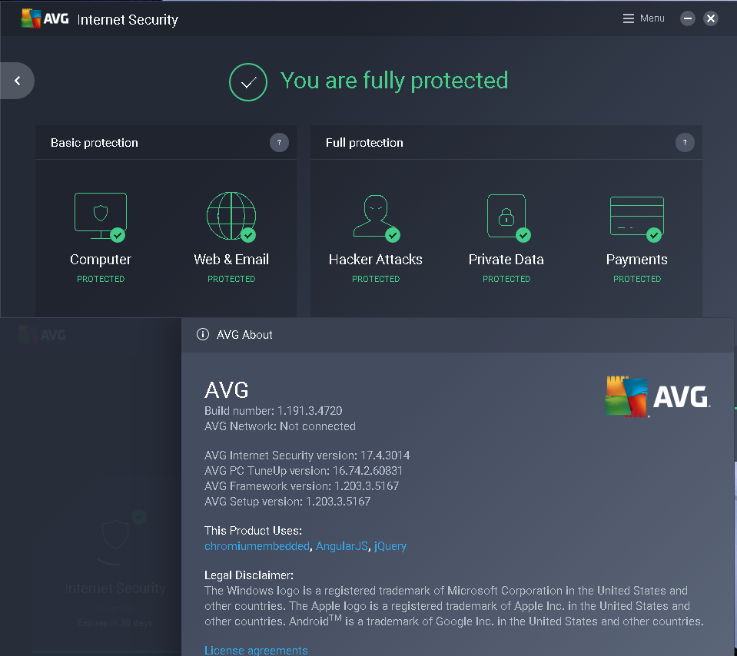Open Web & Email protection globe icon

coord(231,216)
